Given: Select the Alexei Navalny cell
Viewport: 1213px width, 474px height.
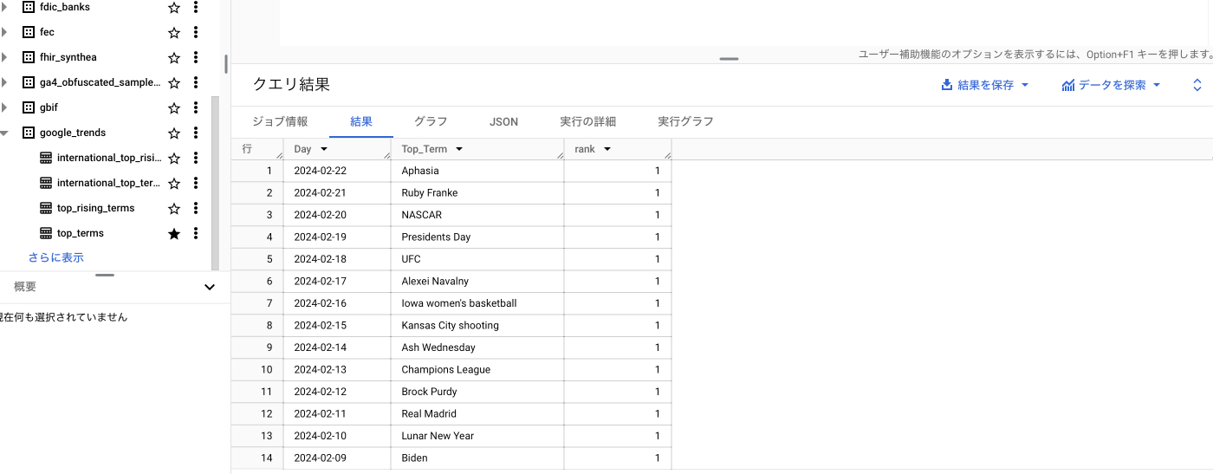Looking at the screenshot, I should (477, 281).
